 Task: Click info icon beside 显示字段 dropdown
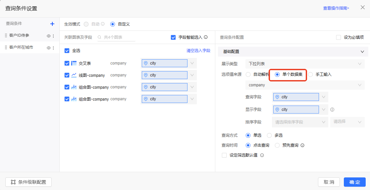pyautogui.click(x=332, y=110)
